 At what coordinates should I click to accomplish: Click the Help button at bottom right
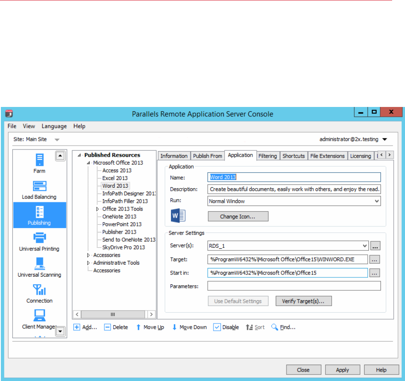point(381,370)
